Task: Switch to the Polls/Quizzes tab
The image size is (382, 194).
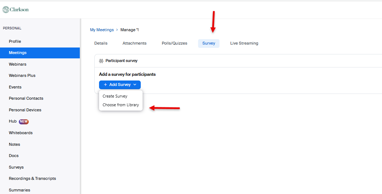Action: coord(174,43)
